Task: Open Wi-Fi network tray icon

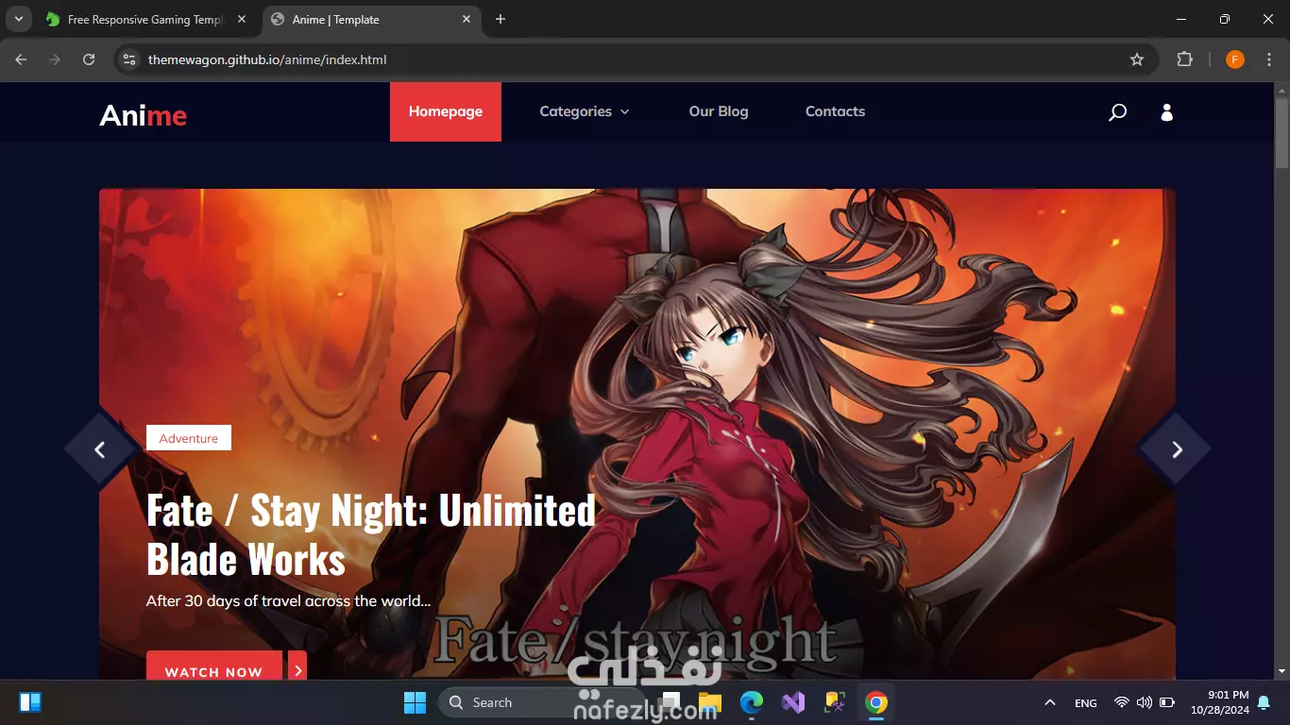Action: [1122, 702]
